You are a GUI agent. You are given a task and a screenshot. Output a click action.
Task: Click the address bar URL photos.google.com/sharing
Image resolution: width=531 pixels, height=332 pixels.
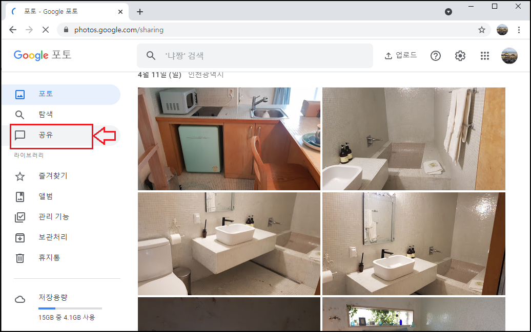(x=119, y=30)
